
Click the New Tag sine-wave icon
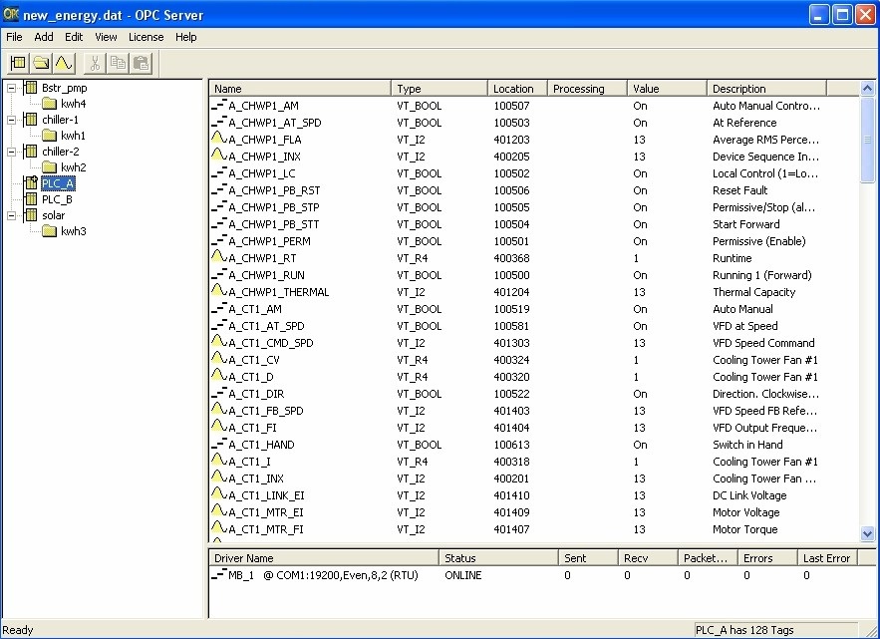pos(63,63)
